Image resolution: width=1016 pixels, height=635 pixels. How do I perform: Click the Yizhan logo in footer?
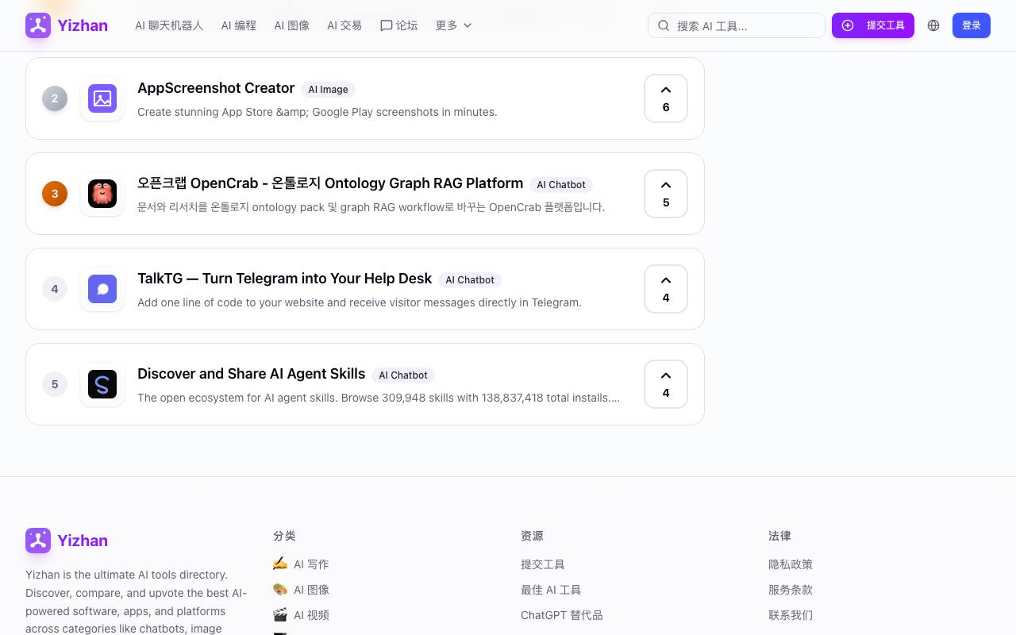(67, 541)
